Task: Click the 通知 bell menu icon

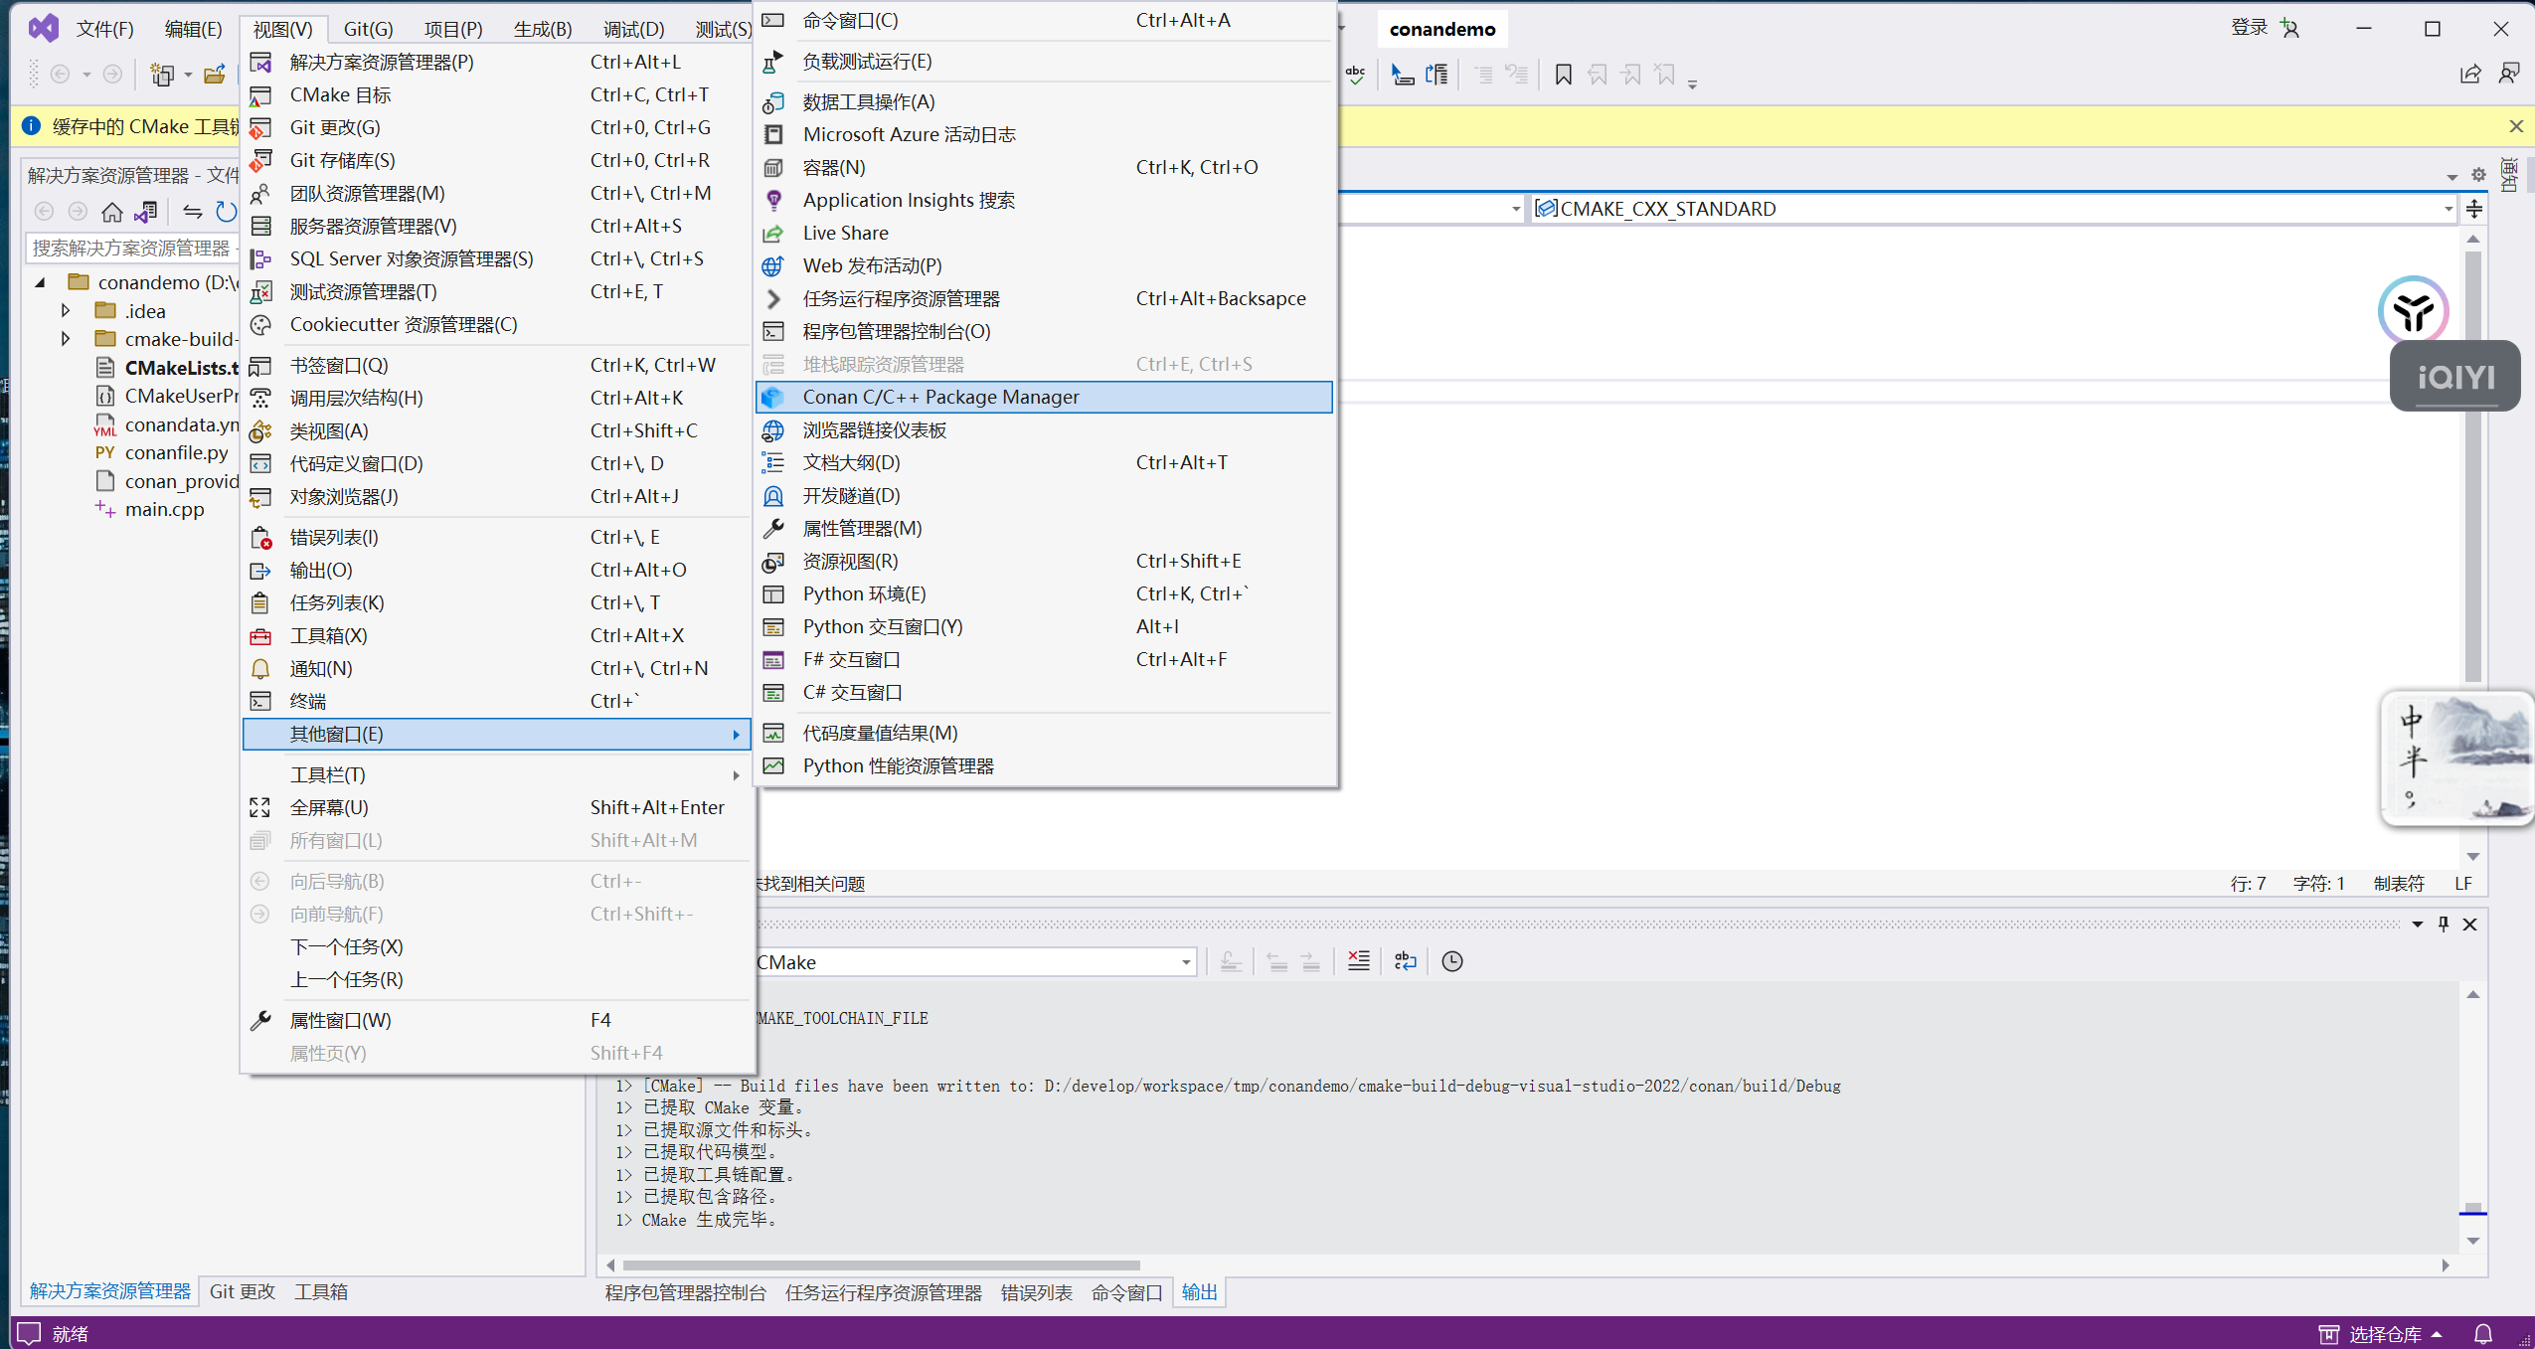Action: 260,669
